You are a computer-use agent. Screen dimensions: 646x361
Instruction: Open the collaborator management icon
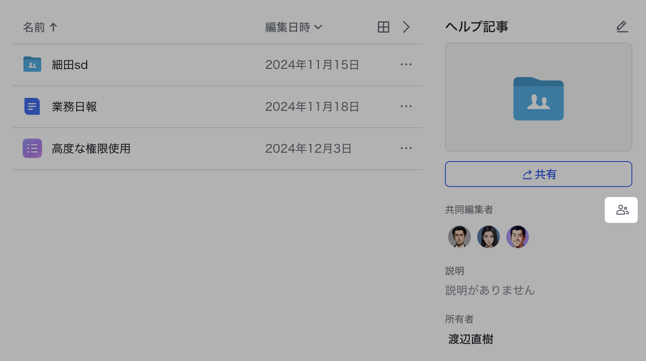click(x=622, y=210)
